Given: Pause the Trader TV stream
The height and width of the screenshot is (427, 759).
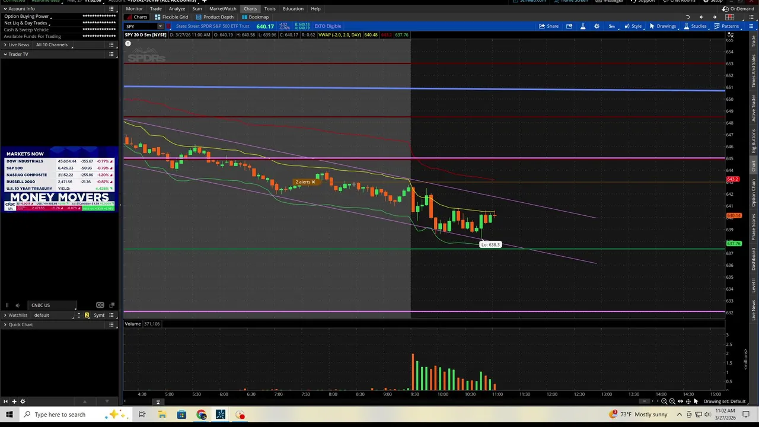Looking at the screenshot, I should (x=7, y=305).
